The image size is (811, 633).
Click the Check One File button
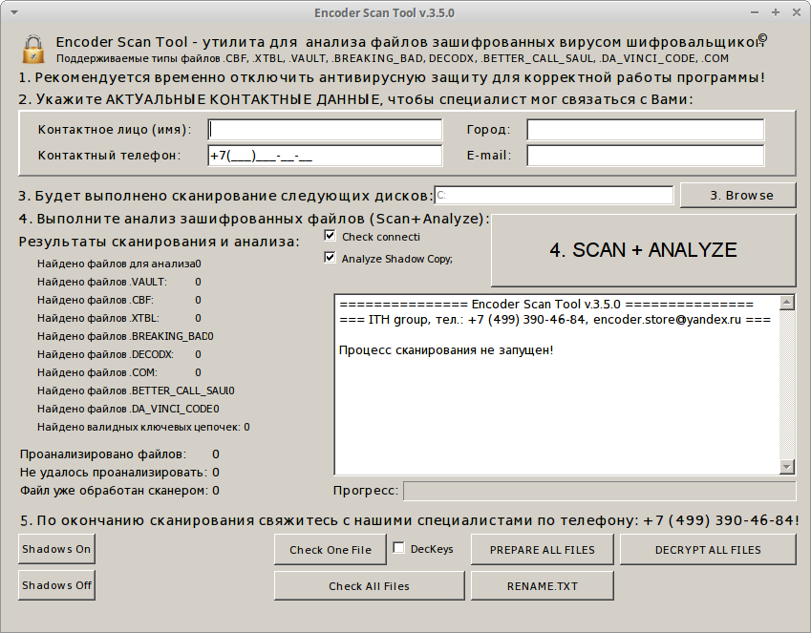click(331, 549)
